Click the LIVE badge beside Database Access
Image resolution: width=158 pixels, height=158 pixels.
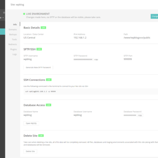coord(49,105)
